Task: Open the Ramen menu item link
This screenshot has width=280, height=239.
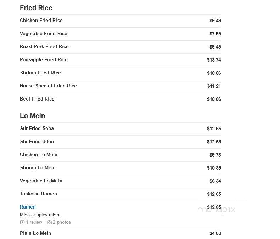Action: click(28, 207)
